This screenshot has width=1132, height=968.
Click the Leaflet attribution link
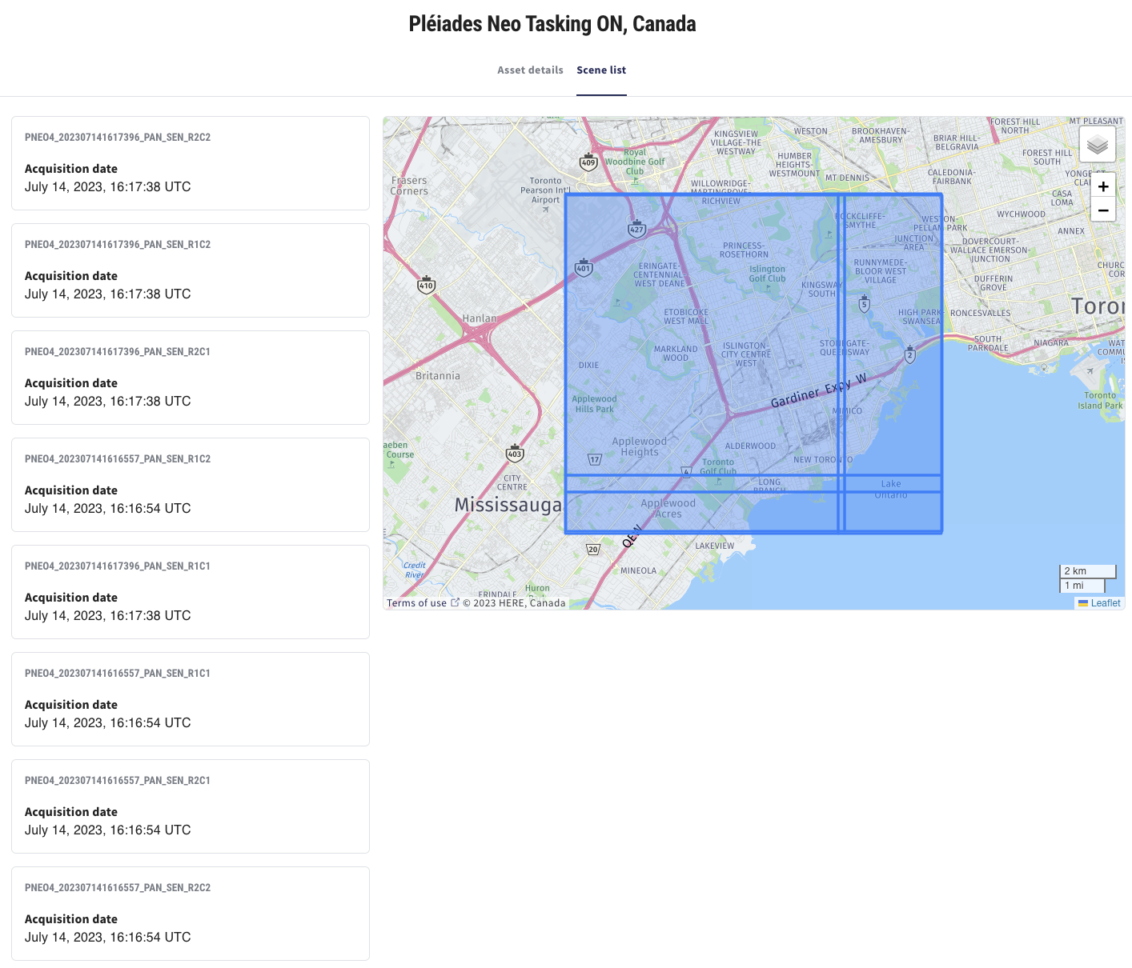[x=1106, y=602]
